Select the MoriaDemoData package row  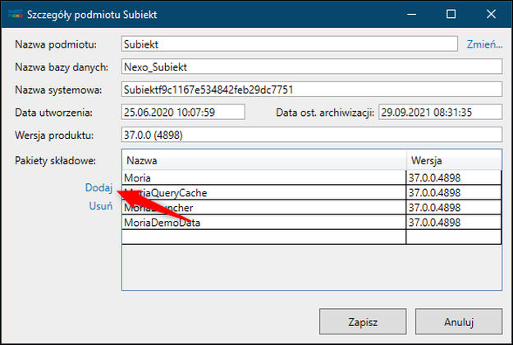[263, 222]
